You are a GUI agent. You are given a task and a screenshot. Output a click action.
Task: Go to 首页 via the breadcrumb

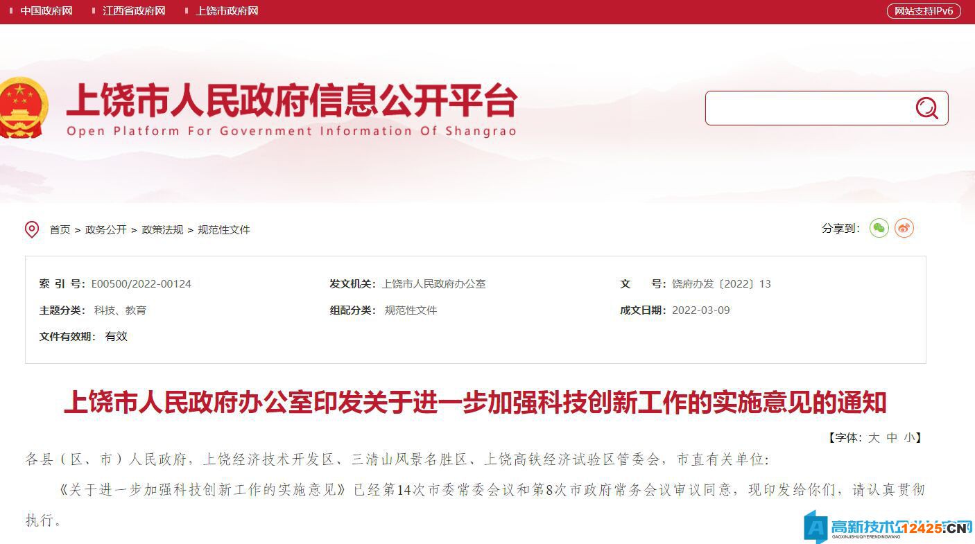pos(59,229)
